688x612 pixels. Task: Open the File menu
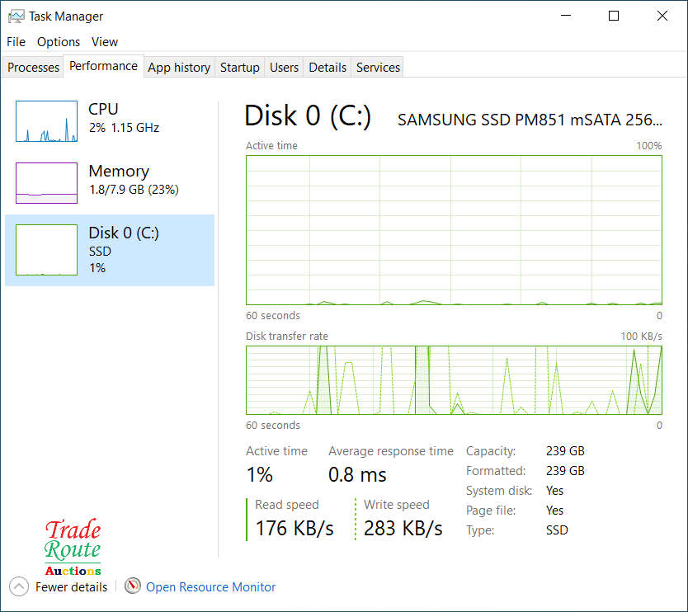pyautogui.click(x=16, y=41)
